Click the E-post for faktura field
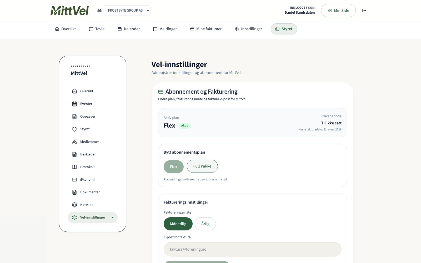 point(252,249)
